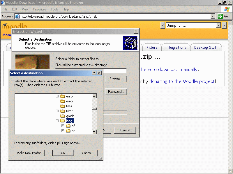
Task: Click the open lang folder icon
Action: pos(63,121)
